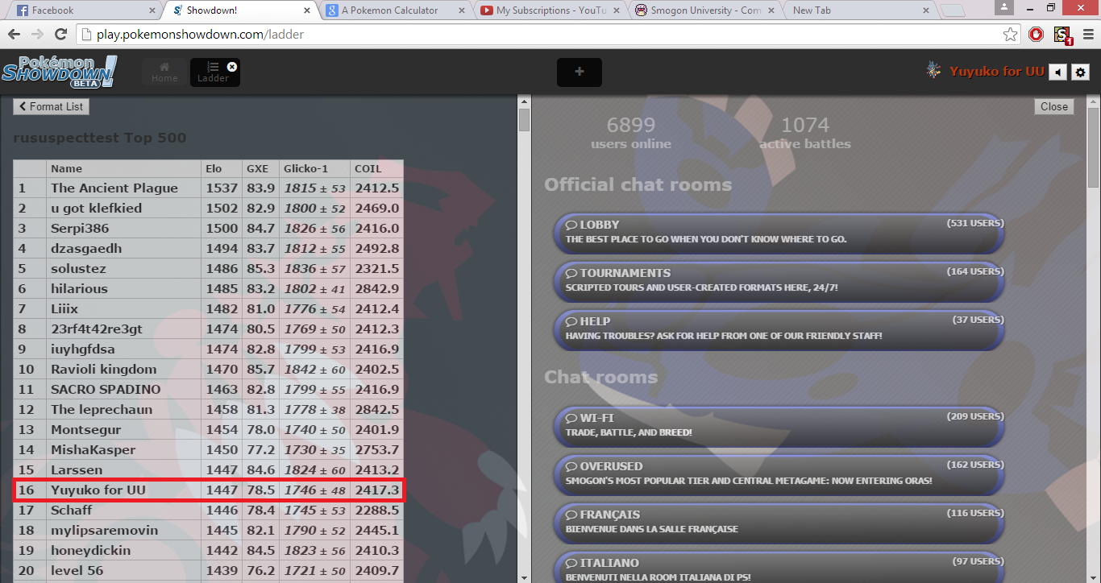Go to the Home tab
The image size is (1101, 583).
pyautogui.click(x=164, y=72)
